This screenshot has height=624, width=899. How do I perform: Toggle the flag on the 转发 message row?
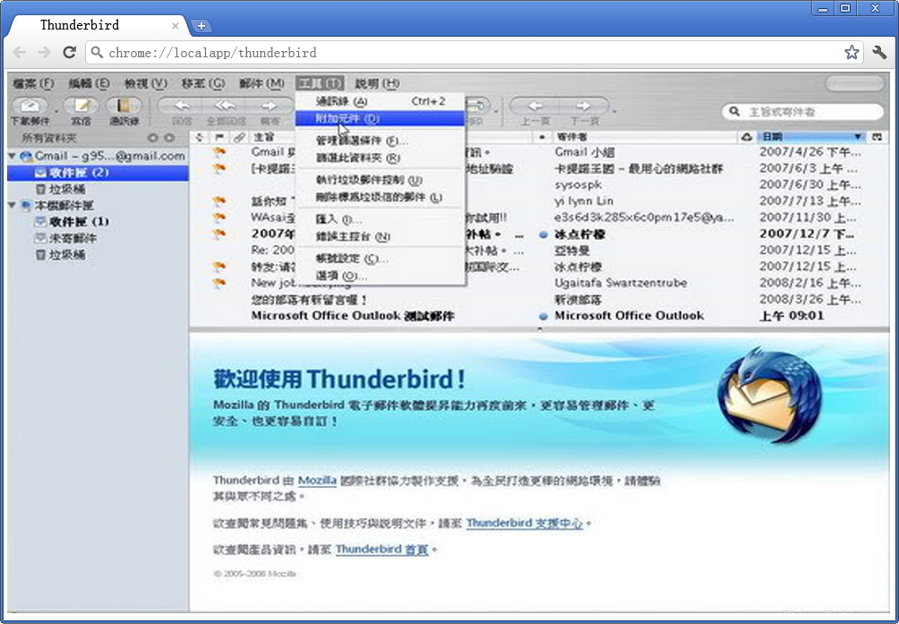click(218, 267)
